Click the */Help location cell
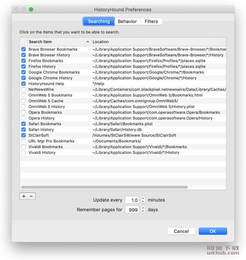Image resolution: width=246 pixels, height=260 pixels. click(x=98, y=84)
